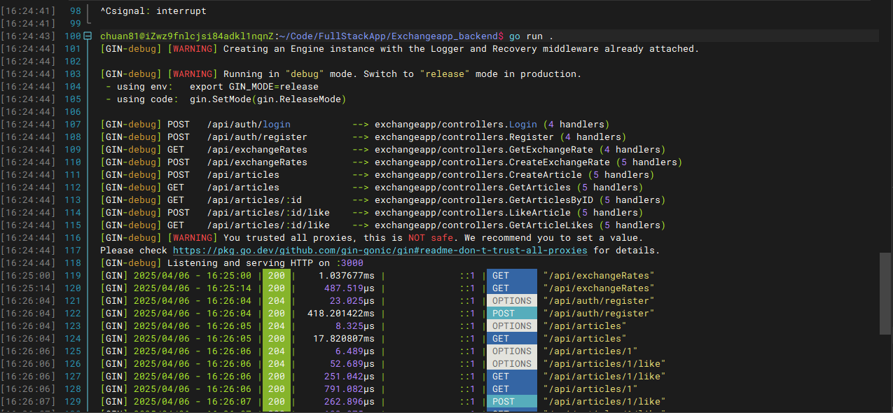Click "exchangeapp/controllers.Login" handler text
Viewport: 893px width, 413px height.
pos(456,125)
